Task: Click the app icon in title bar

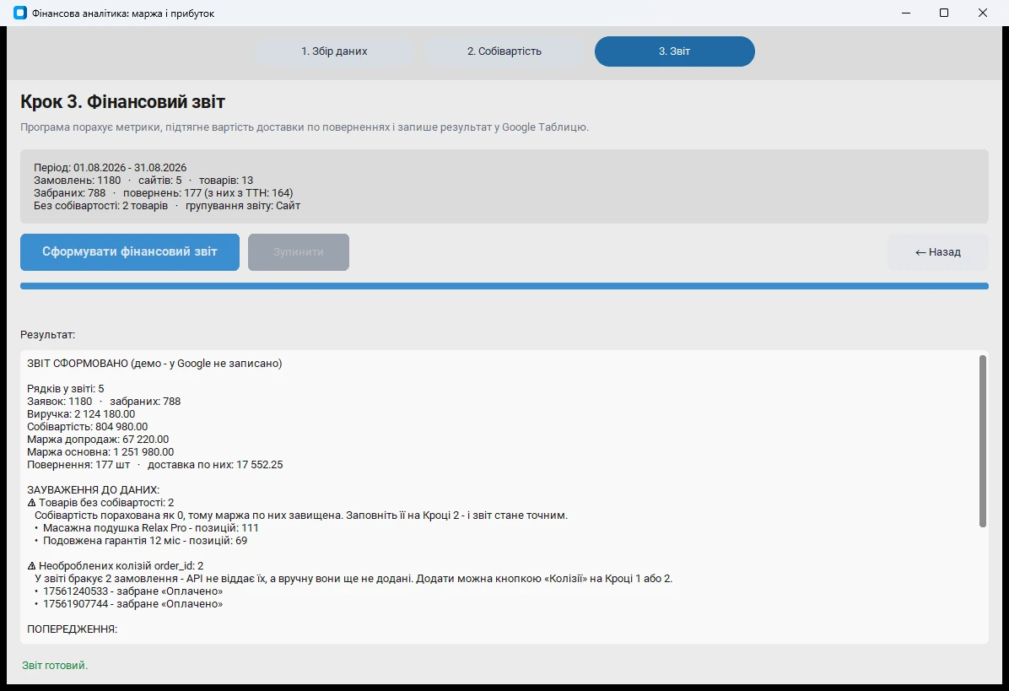Action: [20, 13]
